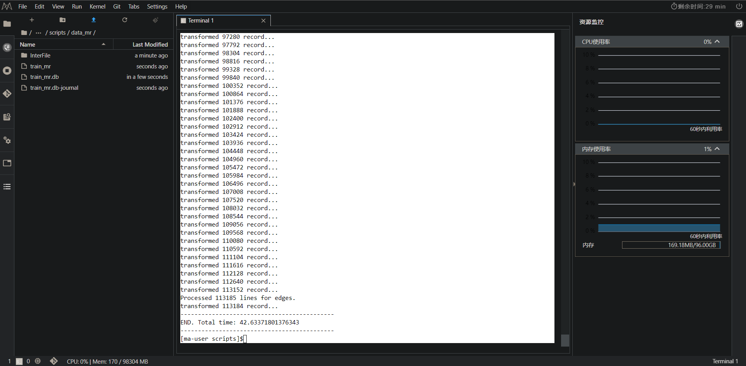
Task: Open the Run menu
Action: (x=77, y=6)
